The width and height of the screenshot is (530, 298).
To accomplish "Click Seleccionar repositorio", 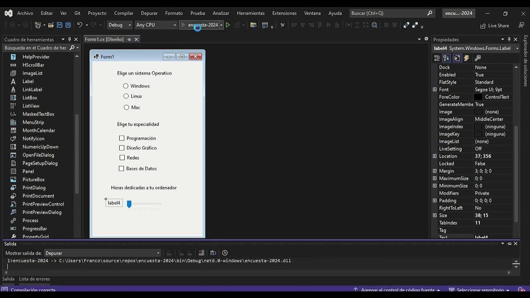I will click(480, 290).
